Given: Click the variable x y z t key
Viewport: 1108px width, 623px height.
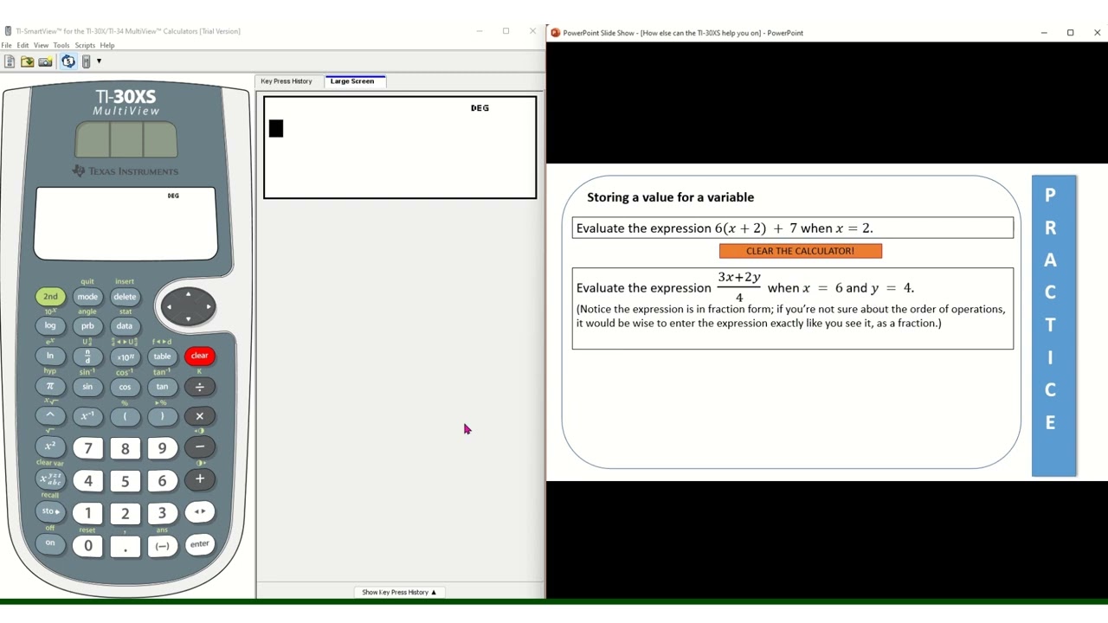Looking at the screenshot, I should [50, 479].
